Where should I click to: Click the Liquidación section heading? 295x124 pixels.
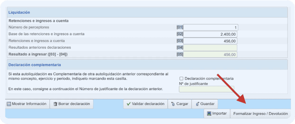click(19, 12)
